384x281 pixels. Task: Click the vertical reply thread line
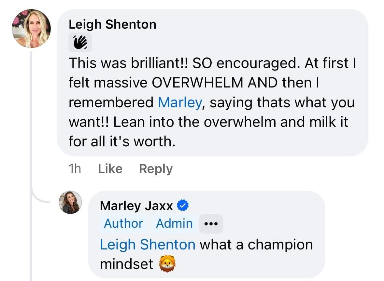click(31, 130)
